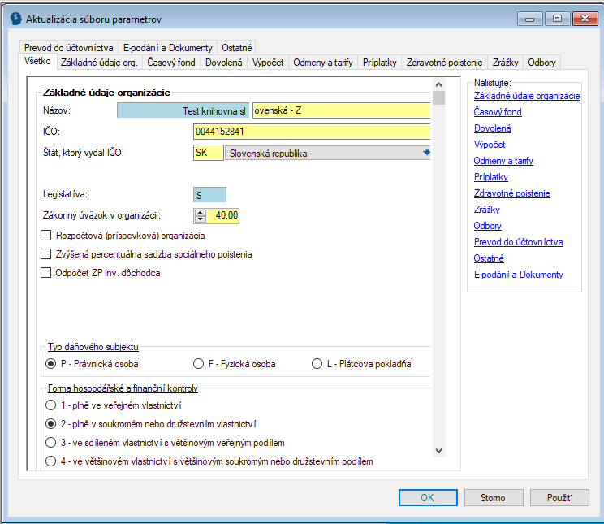Jump to Príplatky section link
604x524 pixels.
click(x=490, y=176)
